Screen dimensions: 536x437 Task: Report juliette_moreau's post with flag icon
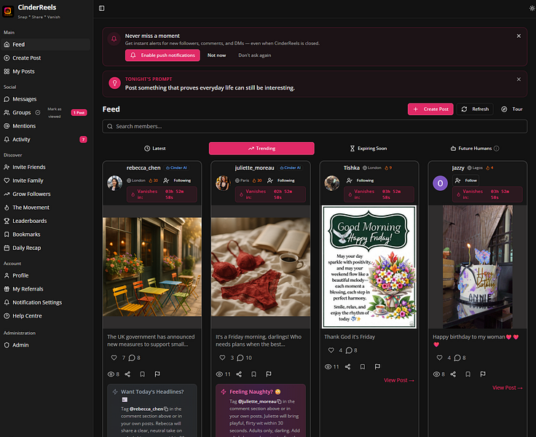(x=269, y=374)
